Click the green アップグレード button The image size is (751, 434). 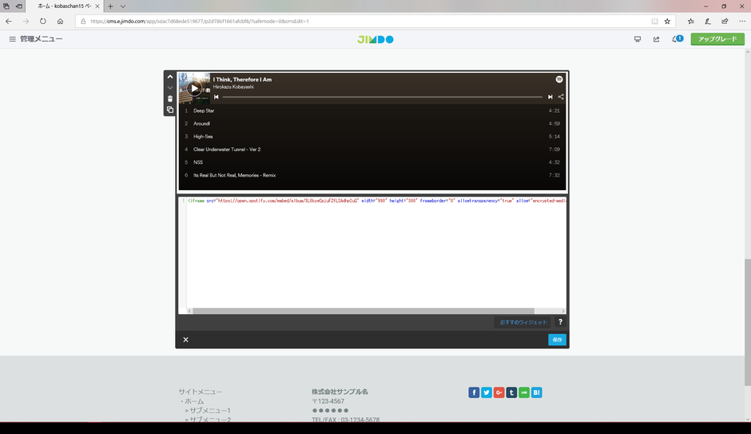pos(717,39)
